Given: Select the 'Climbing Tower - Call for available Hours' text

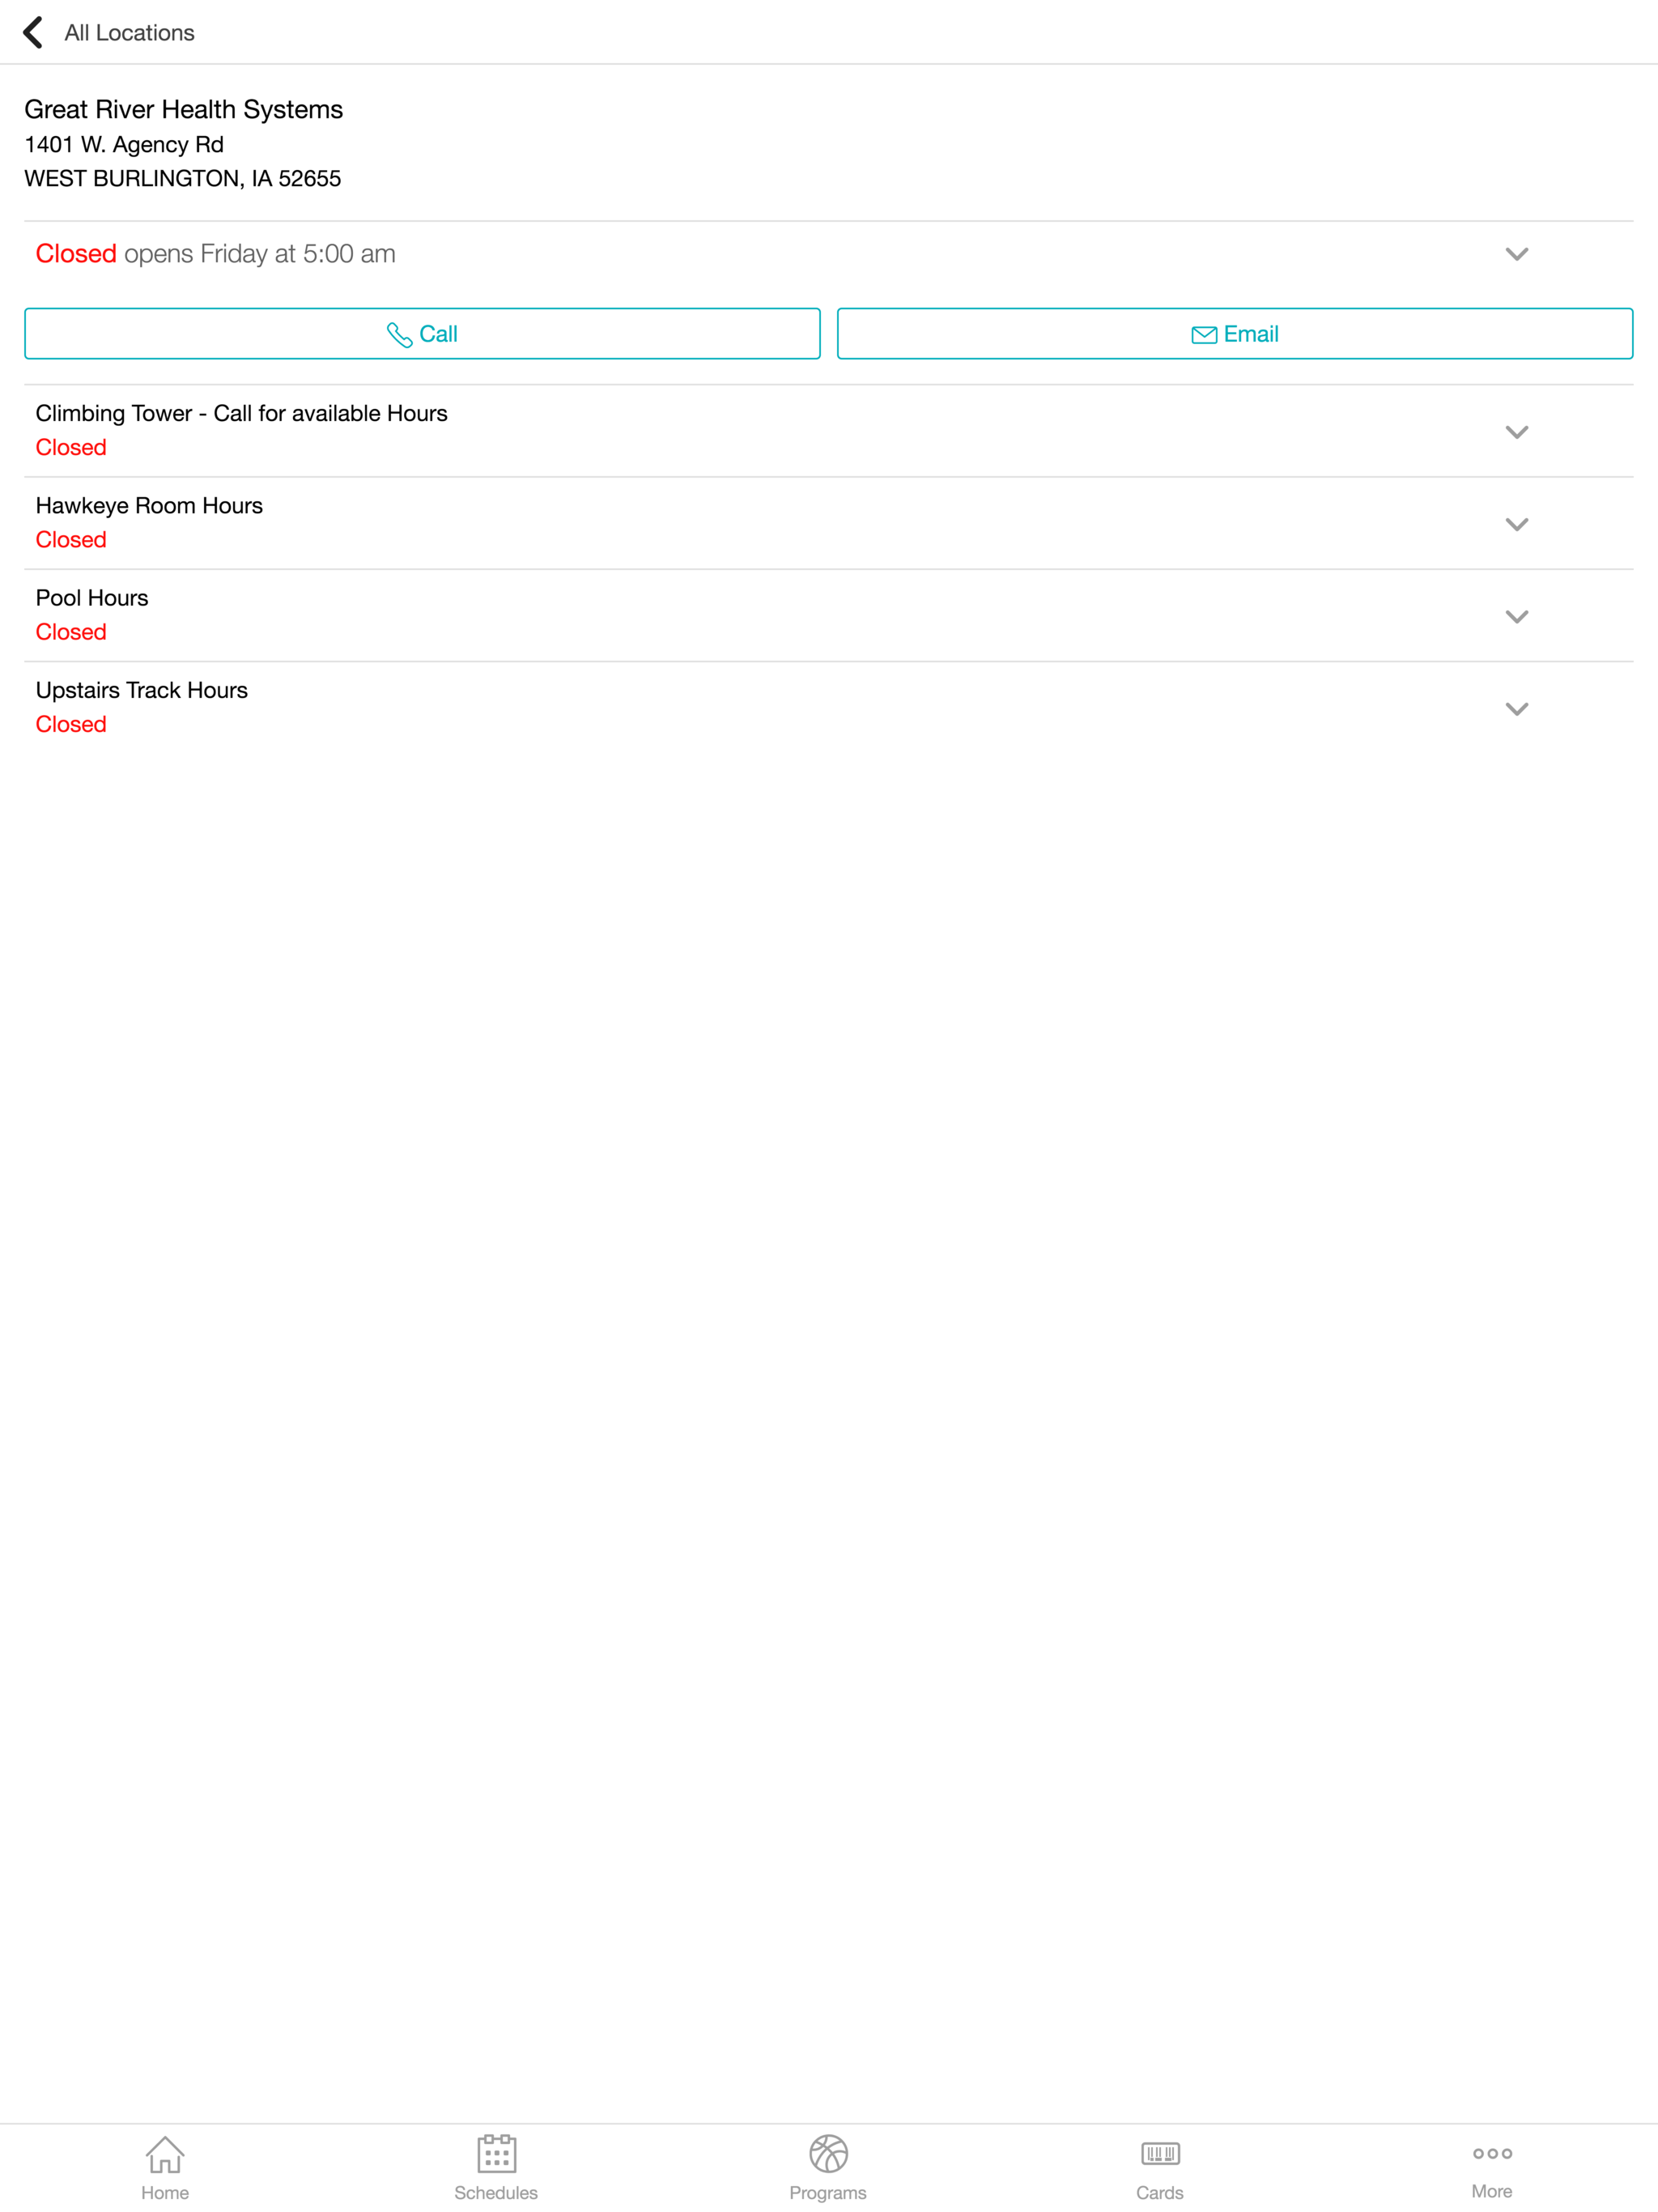Looking at the screenshot, I should (241, 413).
